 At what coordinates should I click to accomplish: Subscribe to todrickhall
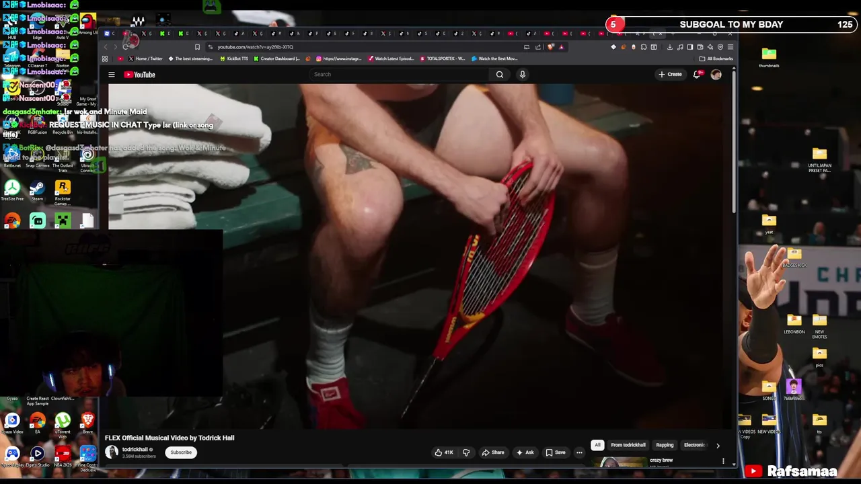181,452
